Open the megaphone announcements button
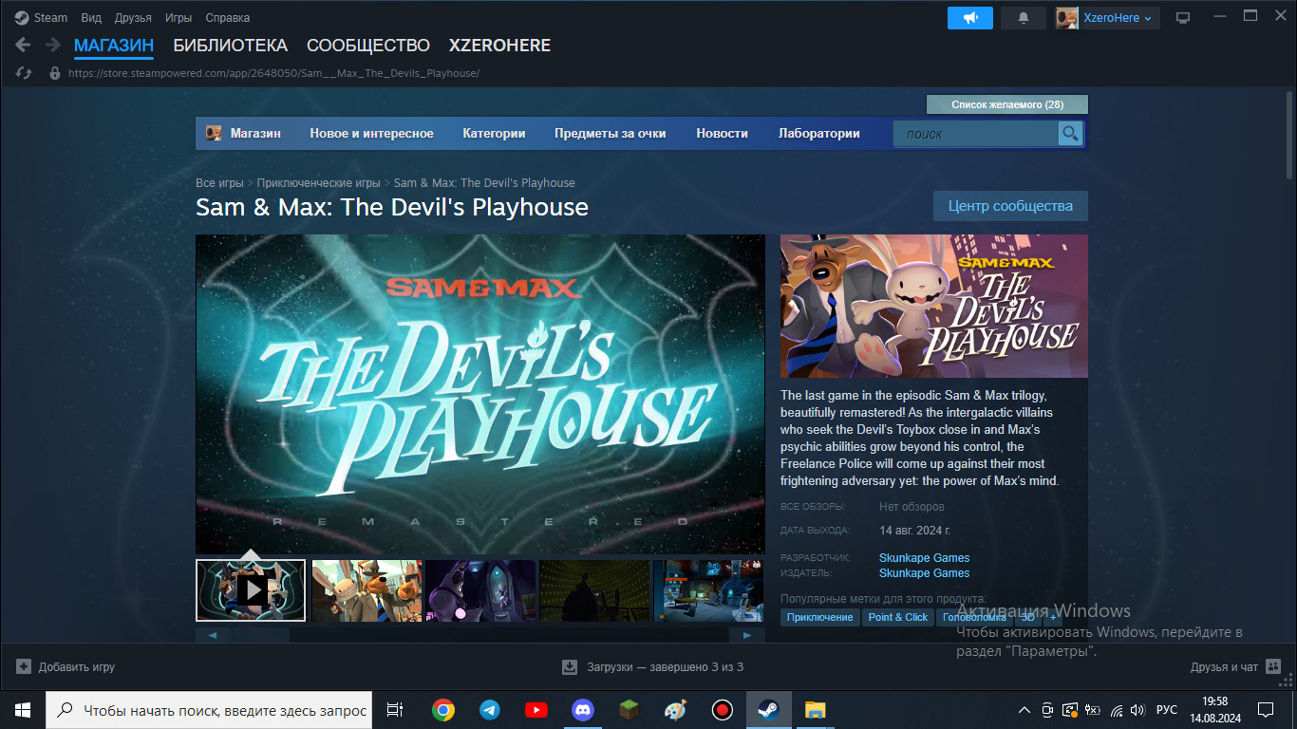The width and height of the screenshot is (1297, 729). (970, 18)
